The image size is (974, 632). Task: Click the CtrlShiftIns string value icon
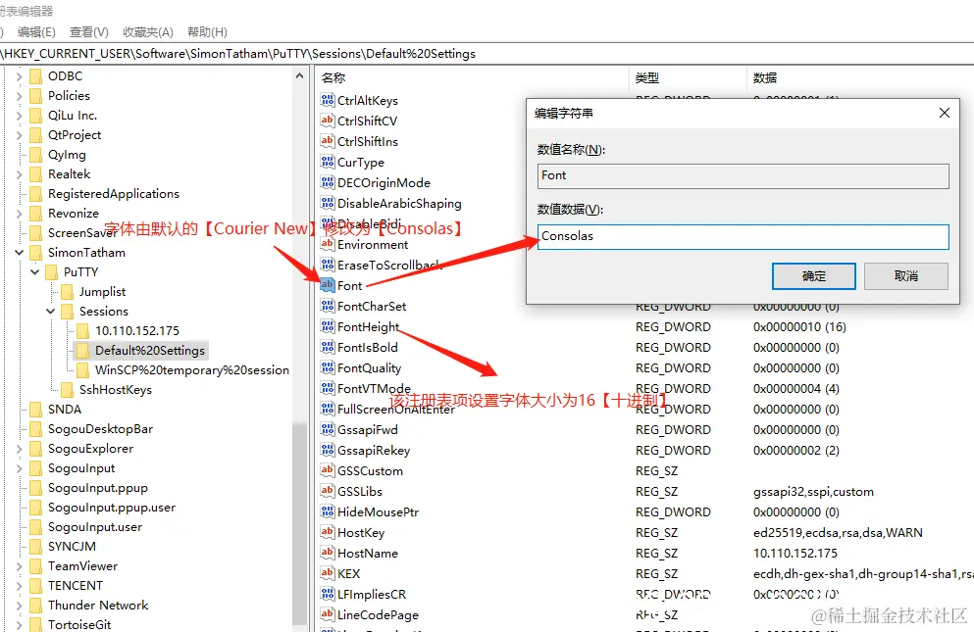[328, 141]
